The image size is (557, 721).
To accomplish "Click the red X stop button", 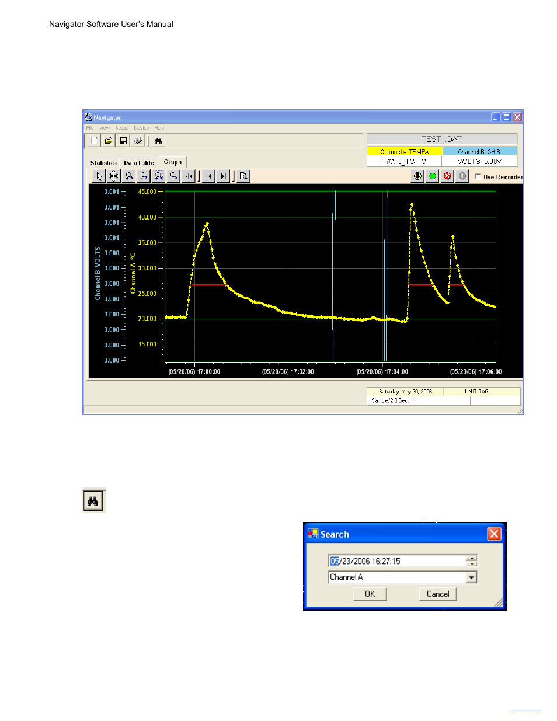I will coord(447,176).
